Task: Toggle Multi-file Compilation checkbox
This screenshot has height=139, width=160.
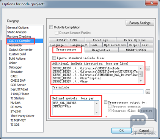Action: [51, 27]
